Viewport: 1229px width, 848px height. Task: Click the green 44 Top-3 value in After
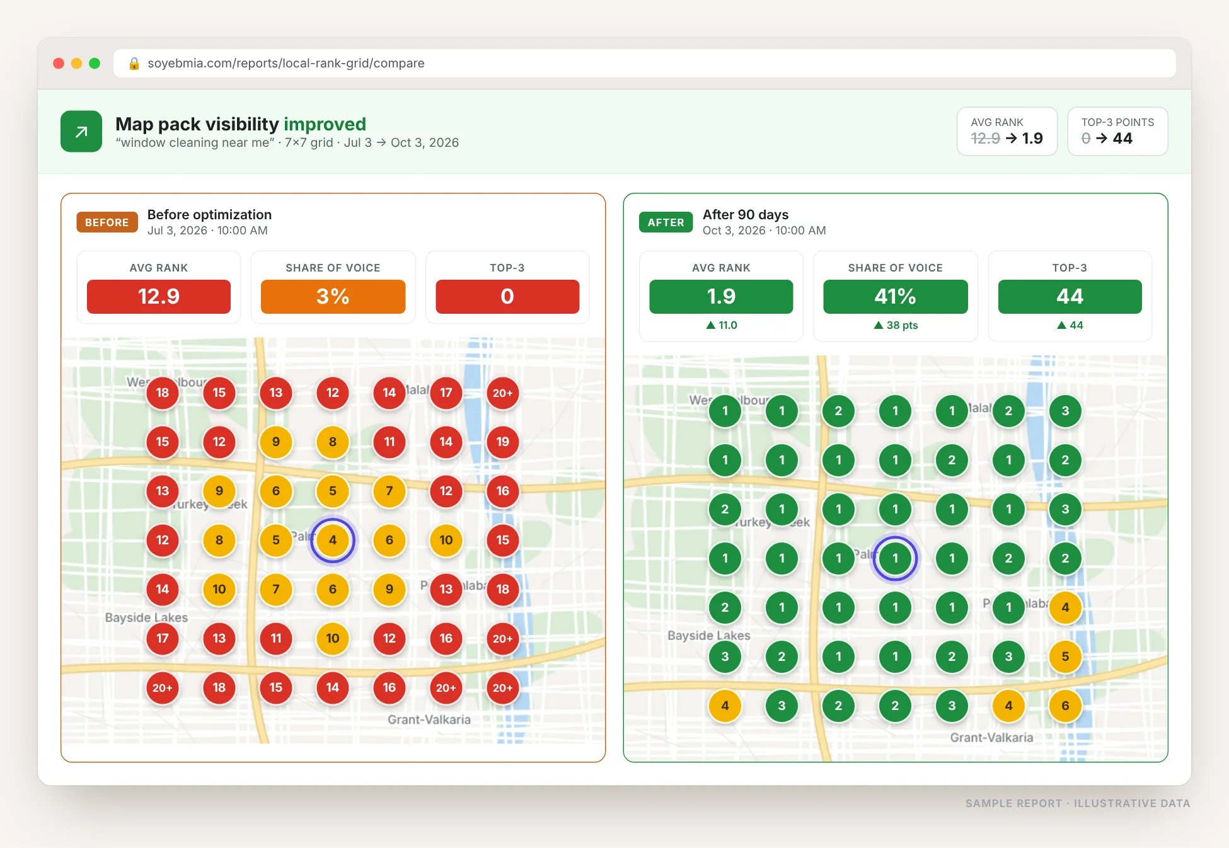1070,296
